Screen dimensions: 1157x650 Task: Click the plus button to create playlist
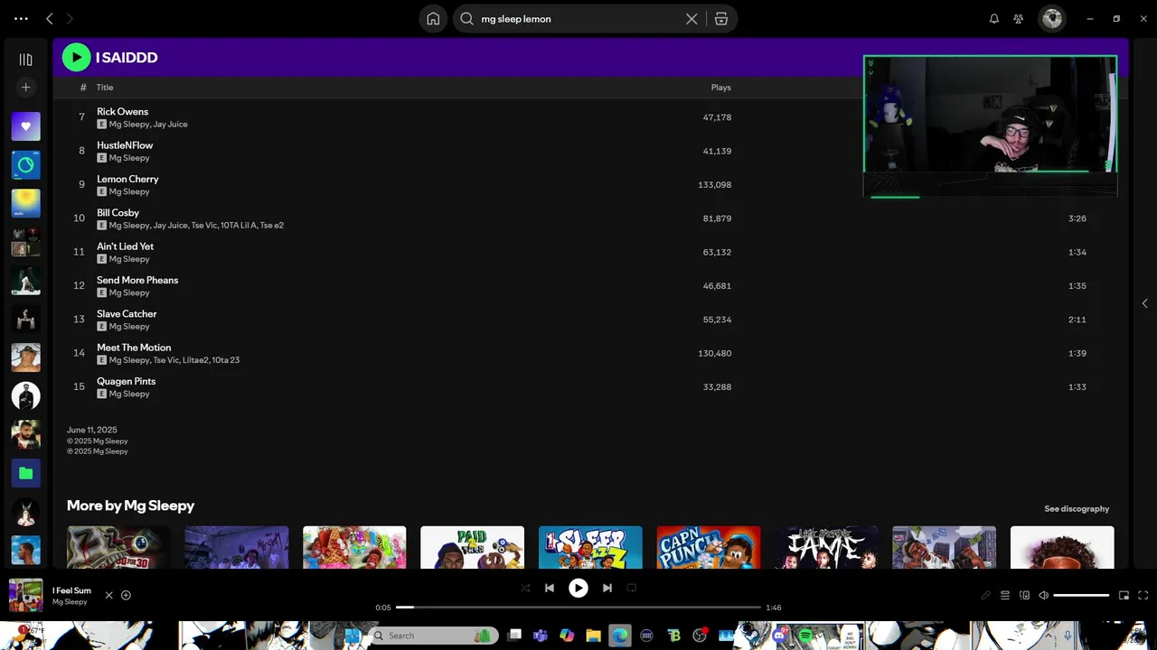pyautogui.click(x=25, y=88)
